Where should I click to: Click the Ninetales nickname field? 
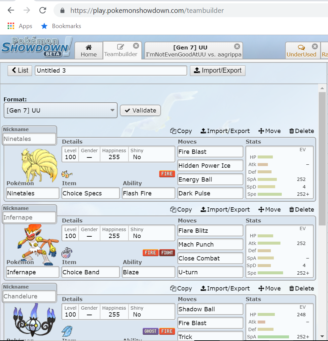point(29,139)
